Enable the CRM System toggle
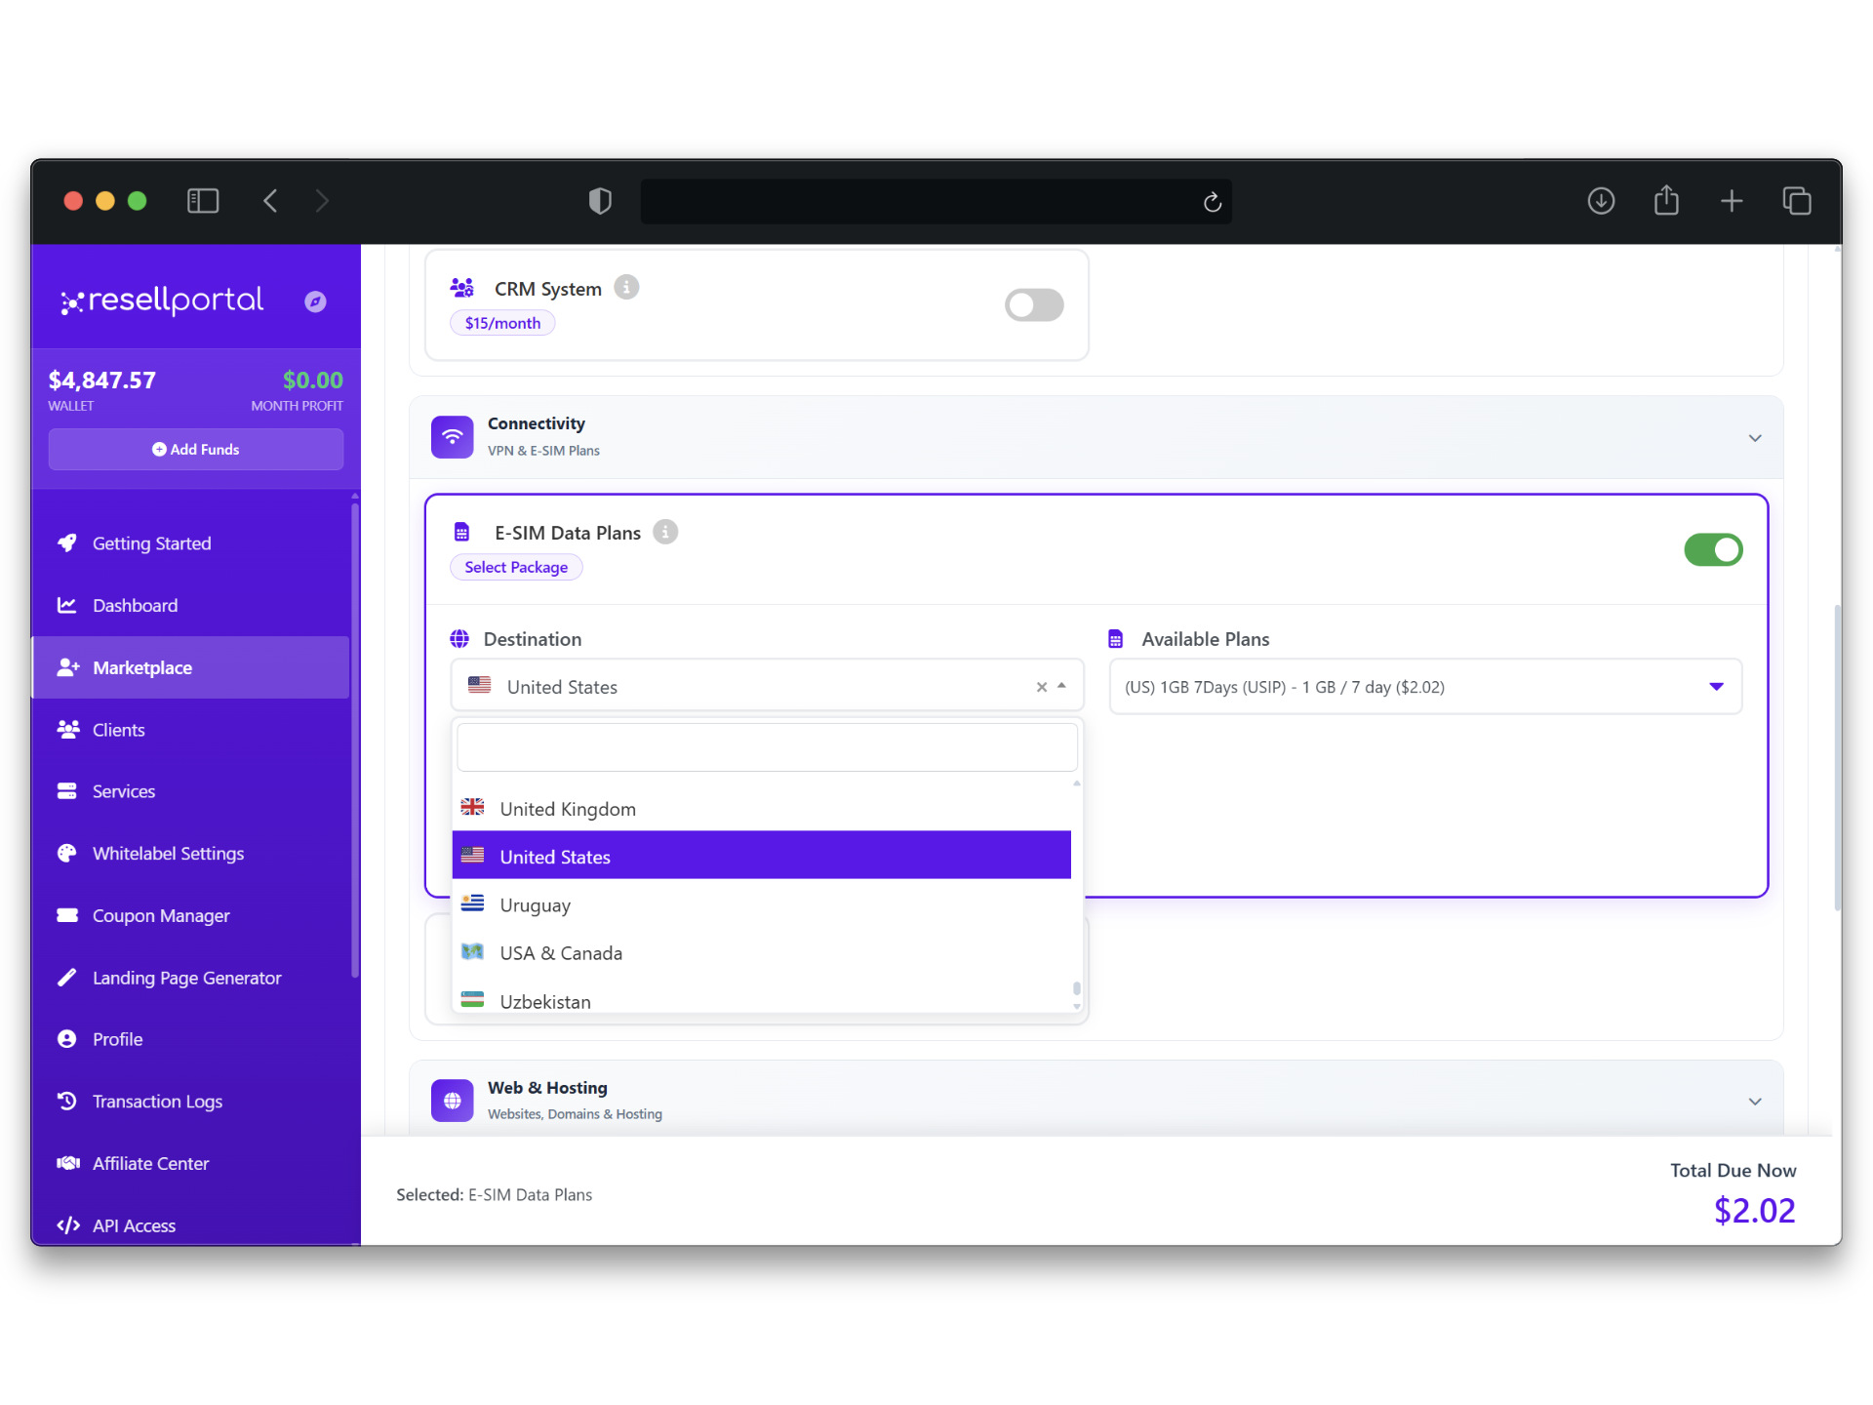 tap(1033, 305)
